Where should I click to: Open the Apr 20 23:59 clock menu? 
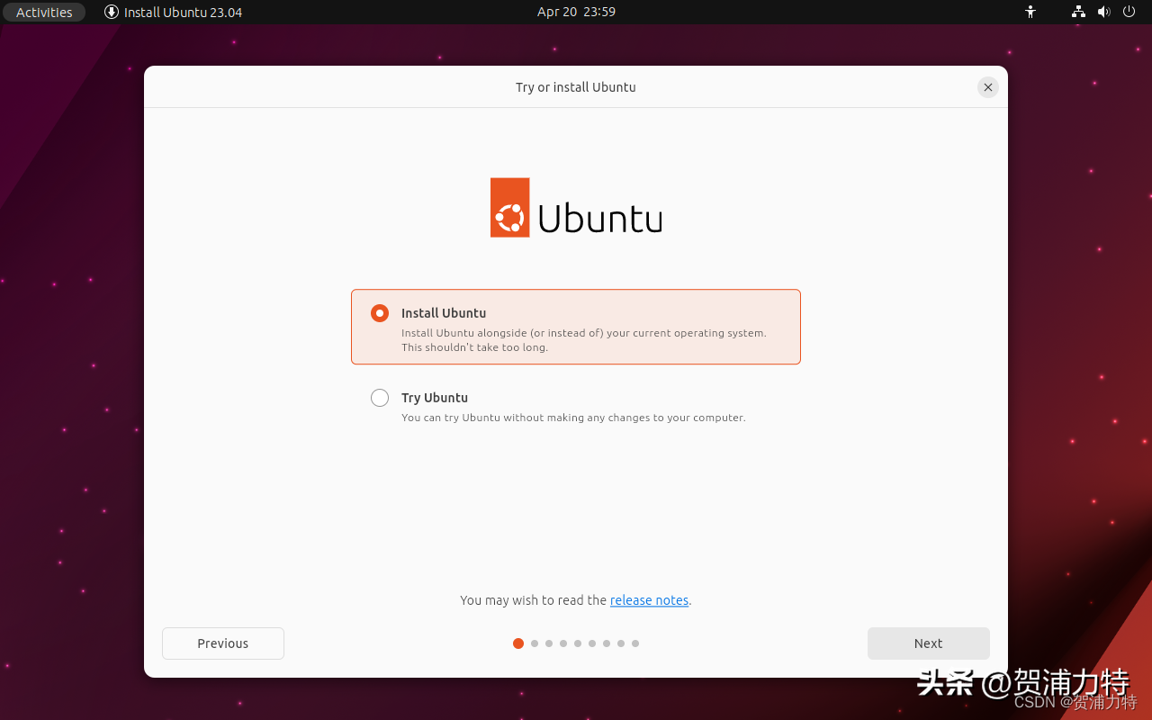(x=576, y=13)
